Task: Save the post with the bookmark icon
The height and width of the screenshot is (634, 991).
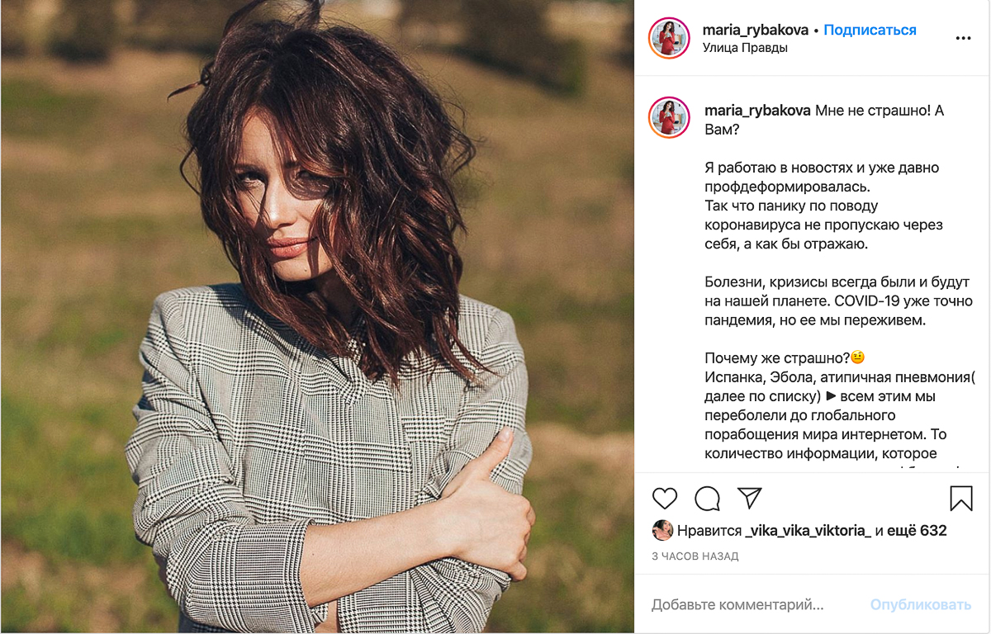Action: (x=961, y=499)
